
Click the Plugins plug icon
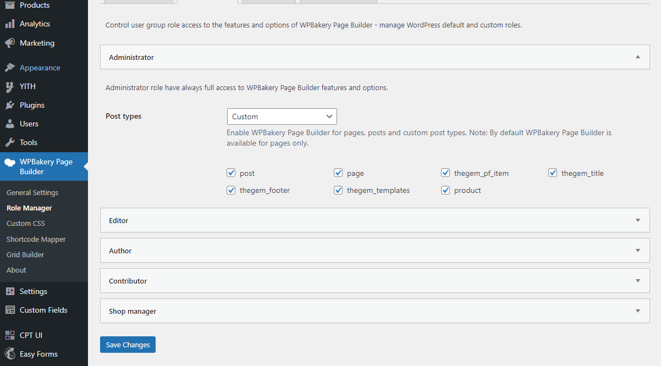pyautogui.click(x=10, y=105)
